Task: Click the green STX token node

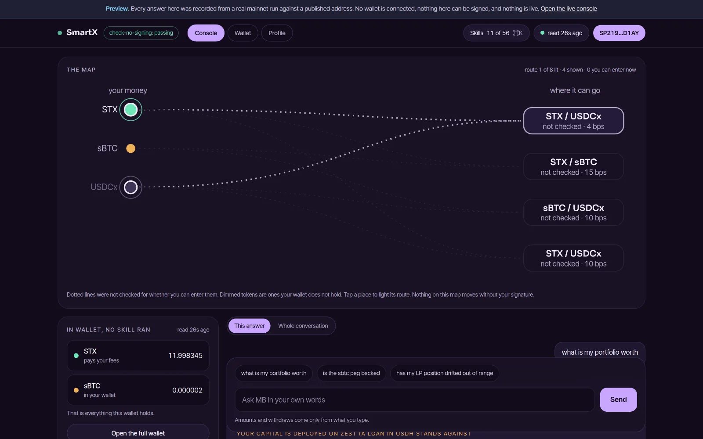Action: coord(130,109)
